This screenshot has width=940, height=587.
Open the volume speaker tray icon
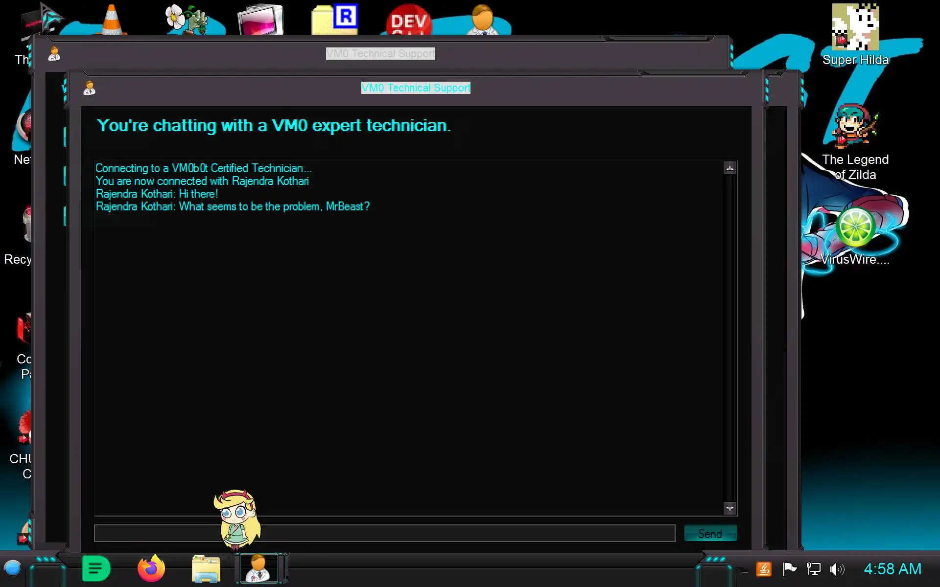(x=837, y=569)
